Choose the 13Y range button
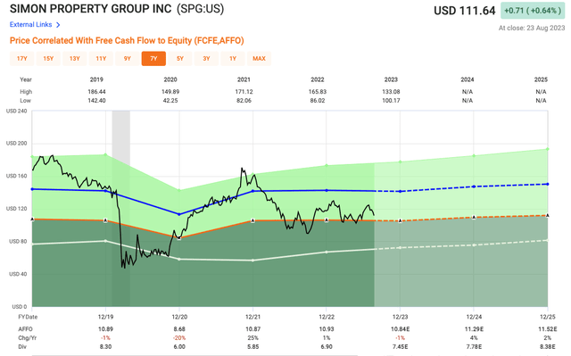The height and width of the screenshot is (356, 571). coord(75,59)
